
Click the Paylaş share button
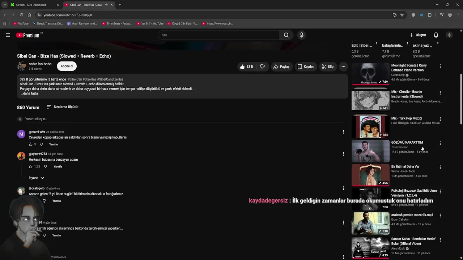click(281, 67)
